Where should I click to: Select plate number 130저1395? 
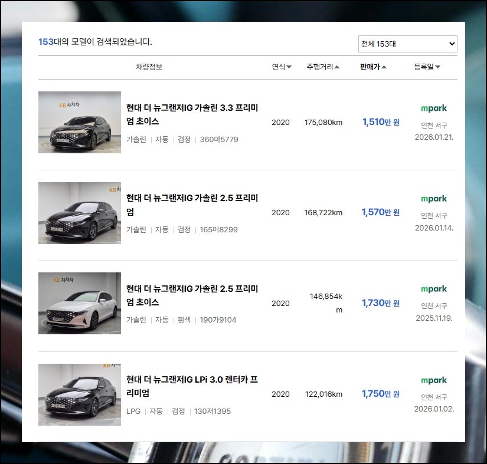tap(213, 412)
